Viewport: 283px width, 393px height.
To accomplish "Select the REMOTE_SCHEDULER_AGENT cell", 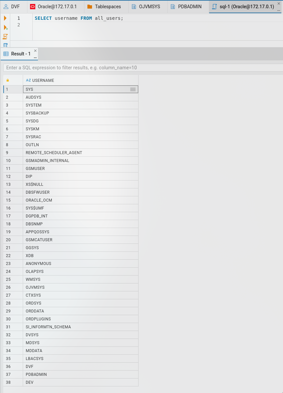I will 80,153.
